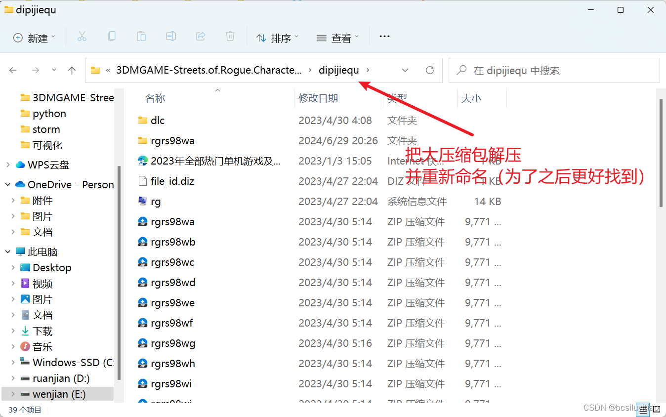Click the Share icon
This screenshot has width=666, height=417.
201,36
